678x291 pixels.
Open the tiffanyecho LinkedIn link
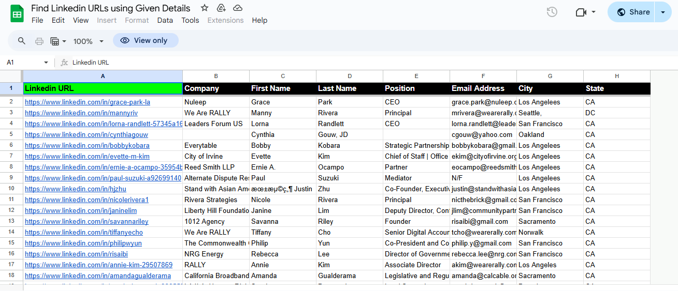[x=84, y=233]
